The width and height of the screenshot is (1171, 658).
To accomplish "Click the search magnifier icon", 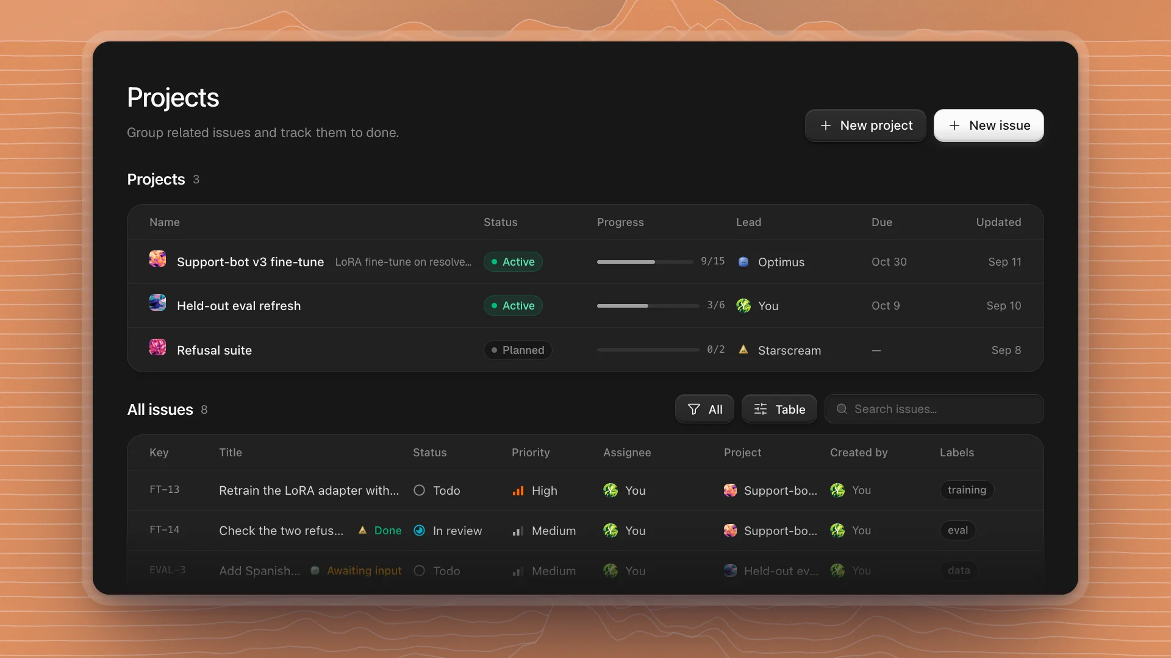I will click(x=842, y=409).
